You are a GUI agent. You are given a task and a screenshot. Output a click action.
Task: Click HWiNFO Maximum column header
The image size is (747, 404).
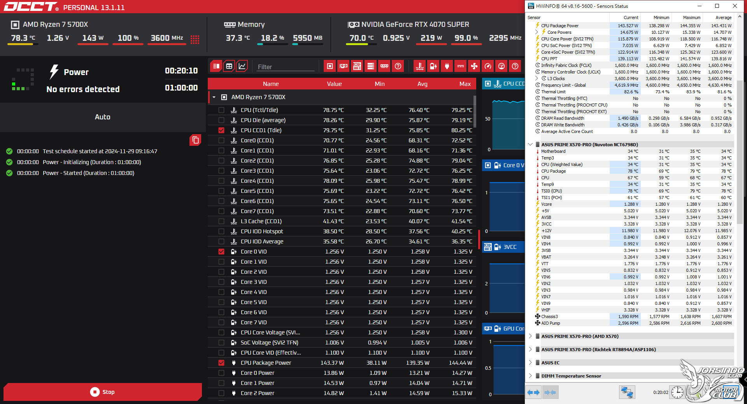tap(687, 17)
